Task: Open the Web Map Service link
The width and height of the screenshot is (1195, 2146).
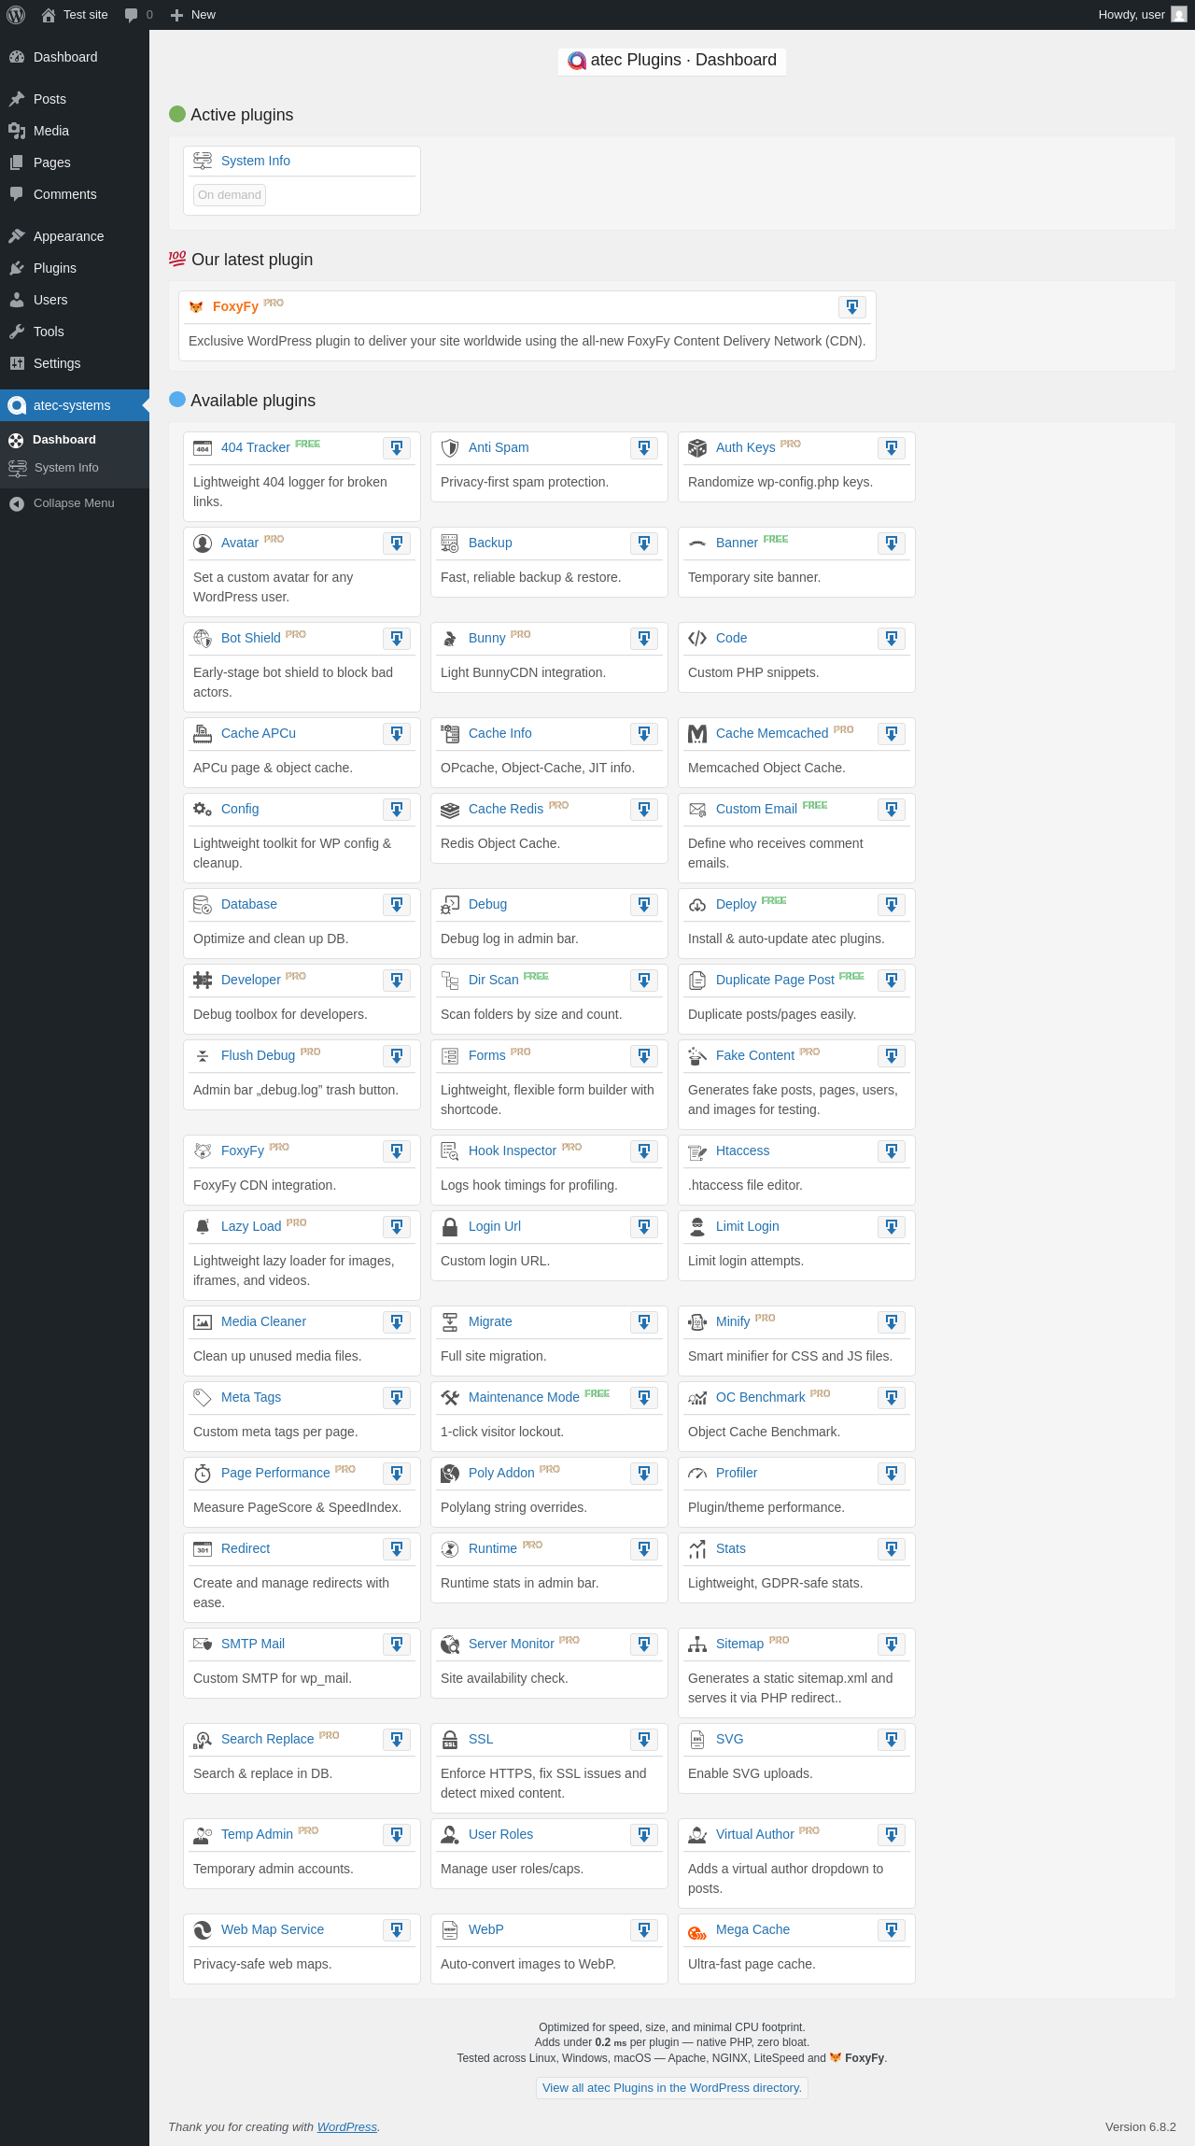Action: pyautogui.click(x=273, y=1929)
